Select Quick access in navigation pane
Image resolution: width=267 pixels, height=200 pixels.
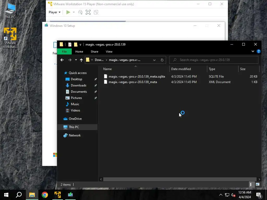(77, 73)
